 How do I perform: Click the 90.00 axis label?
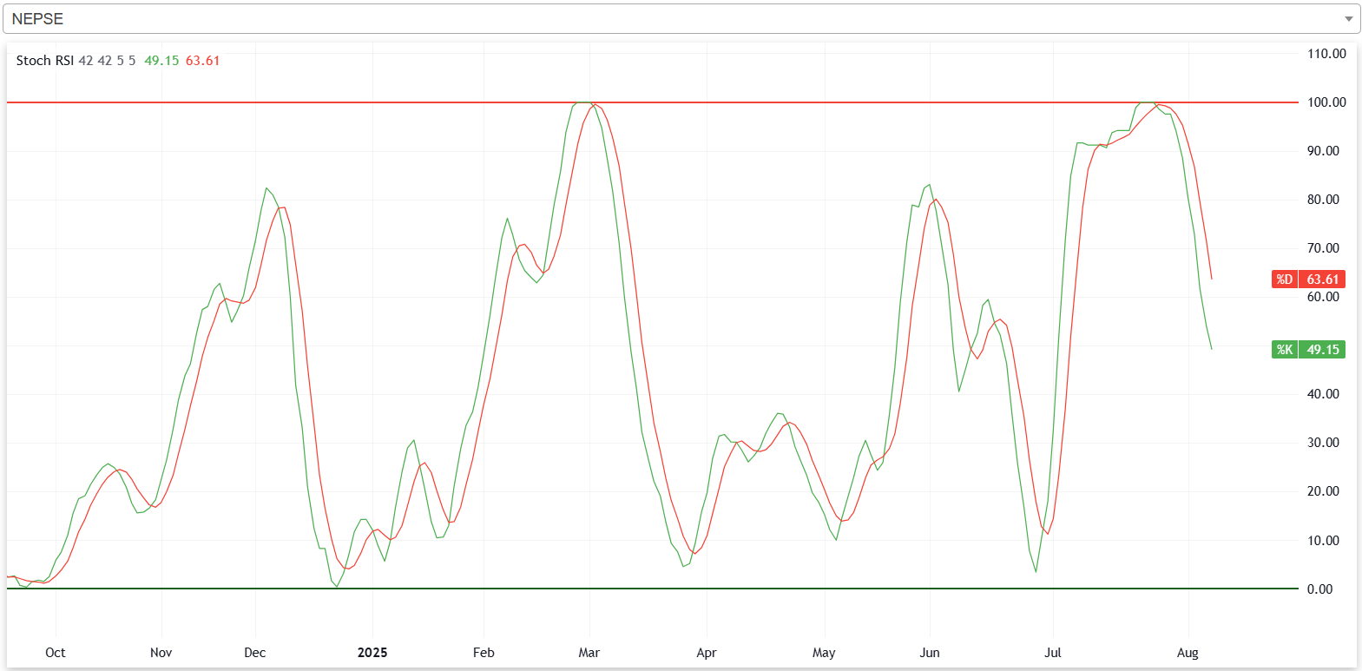click(1323, 151)
